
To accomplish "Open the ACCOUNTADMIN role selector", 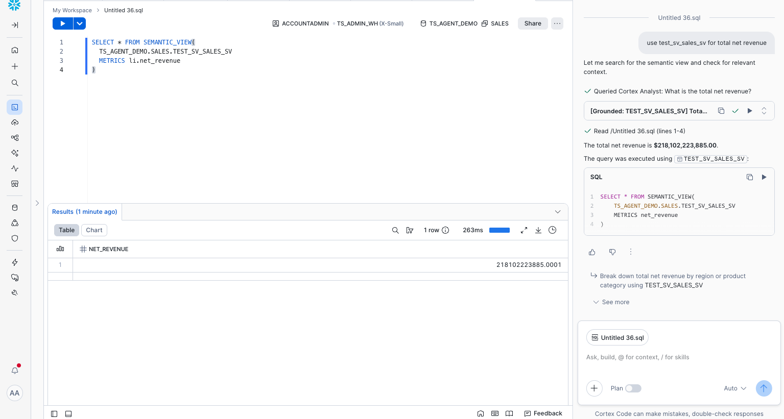I will tap(301, 23).
